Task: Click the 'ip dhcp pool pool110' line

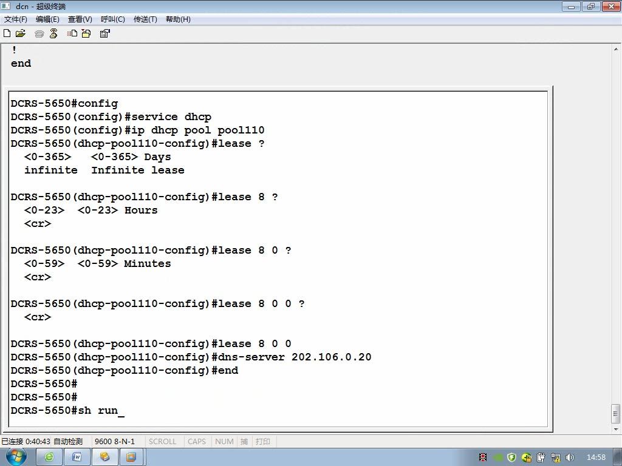Action: pyautogui.click(x=138, y=130)
